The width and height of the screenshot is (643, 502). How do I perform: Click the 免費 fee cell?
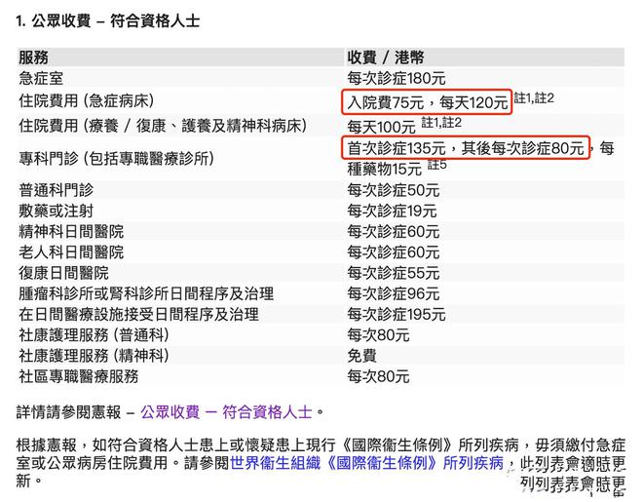coord(362,355)
